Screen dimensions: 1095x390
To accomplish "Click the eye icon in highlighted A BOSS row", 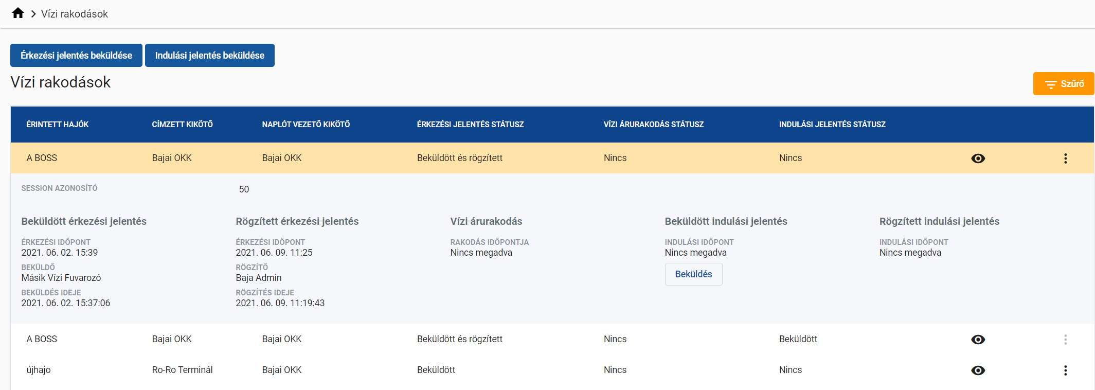I will [978, 158].
